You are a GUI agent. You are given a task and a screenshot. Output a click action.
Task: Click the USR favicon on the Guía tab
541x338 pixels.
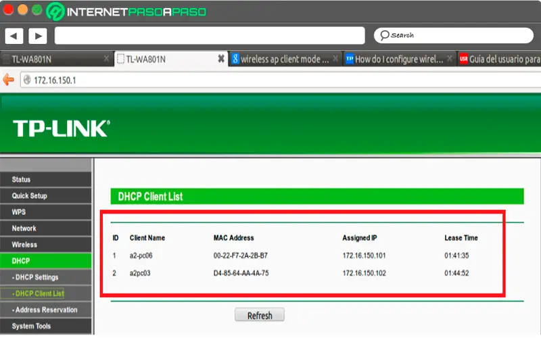463,59
